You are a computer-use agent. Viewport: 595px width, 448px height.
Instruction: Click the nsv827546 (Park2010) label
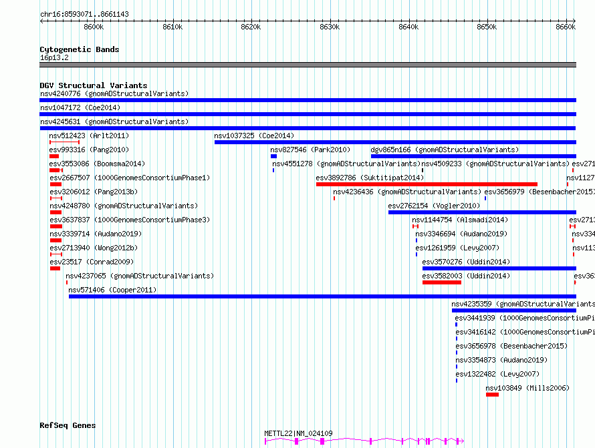(310, 150)
